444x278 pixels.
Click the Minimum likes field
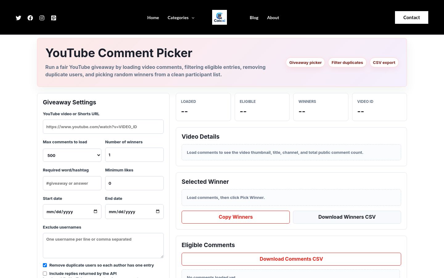coord(134,183)
